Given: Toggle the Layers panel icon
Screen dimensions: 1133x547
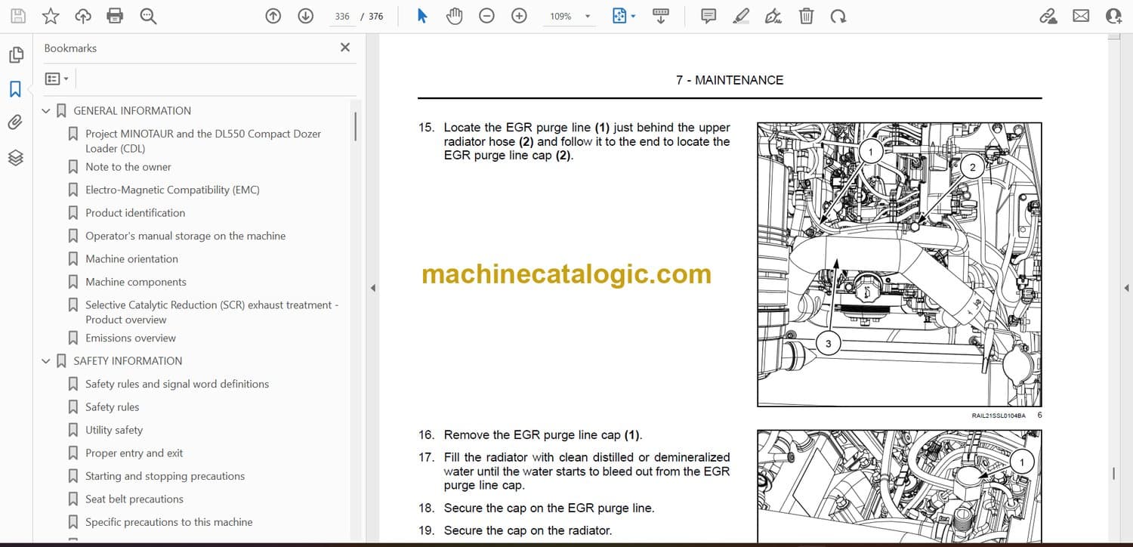Looking at the screenshot, I should 15,157.
